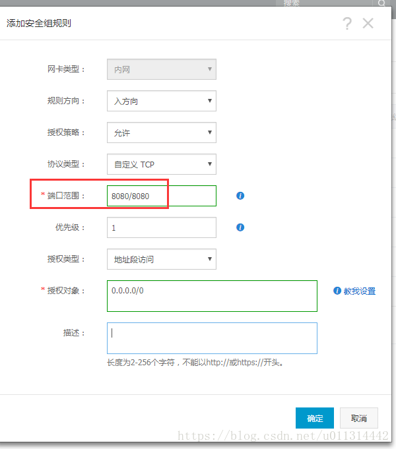
Task: Open the 协议类型 dropdown showing 自定义 TCP
Action: coord(162,164)
